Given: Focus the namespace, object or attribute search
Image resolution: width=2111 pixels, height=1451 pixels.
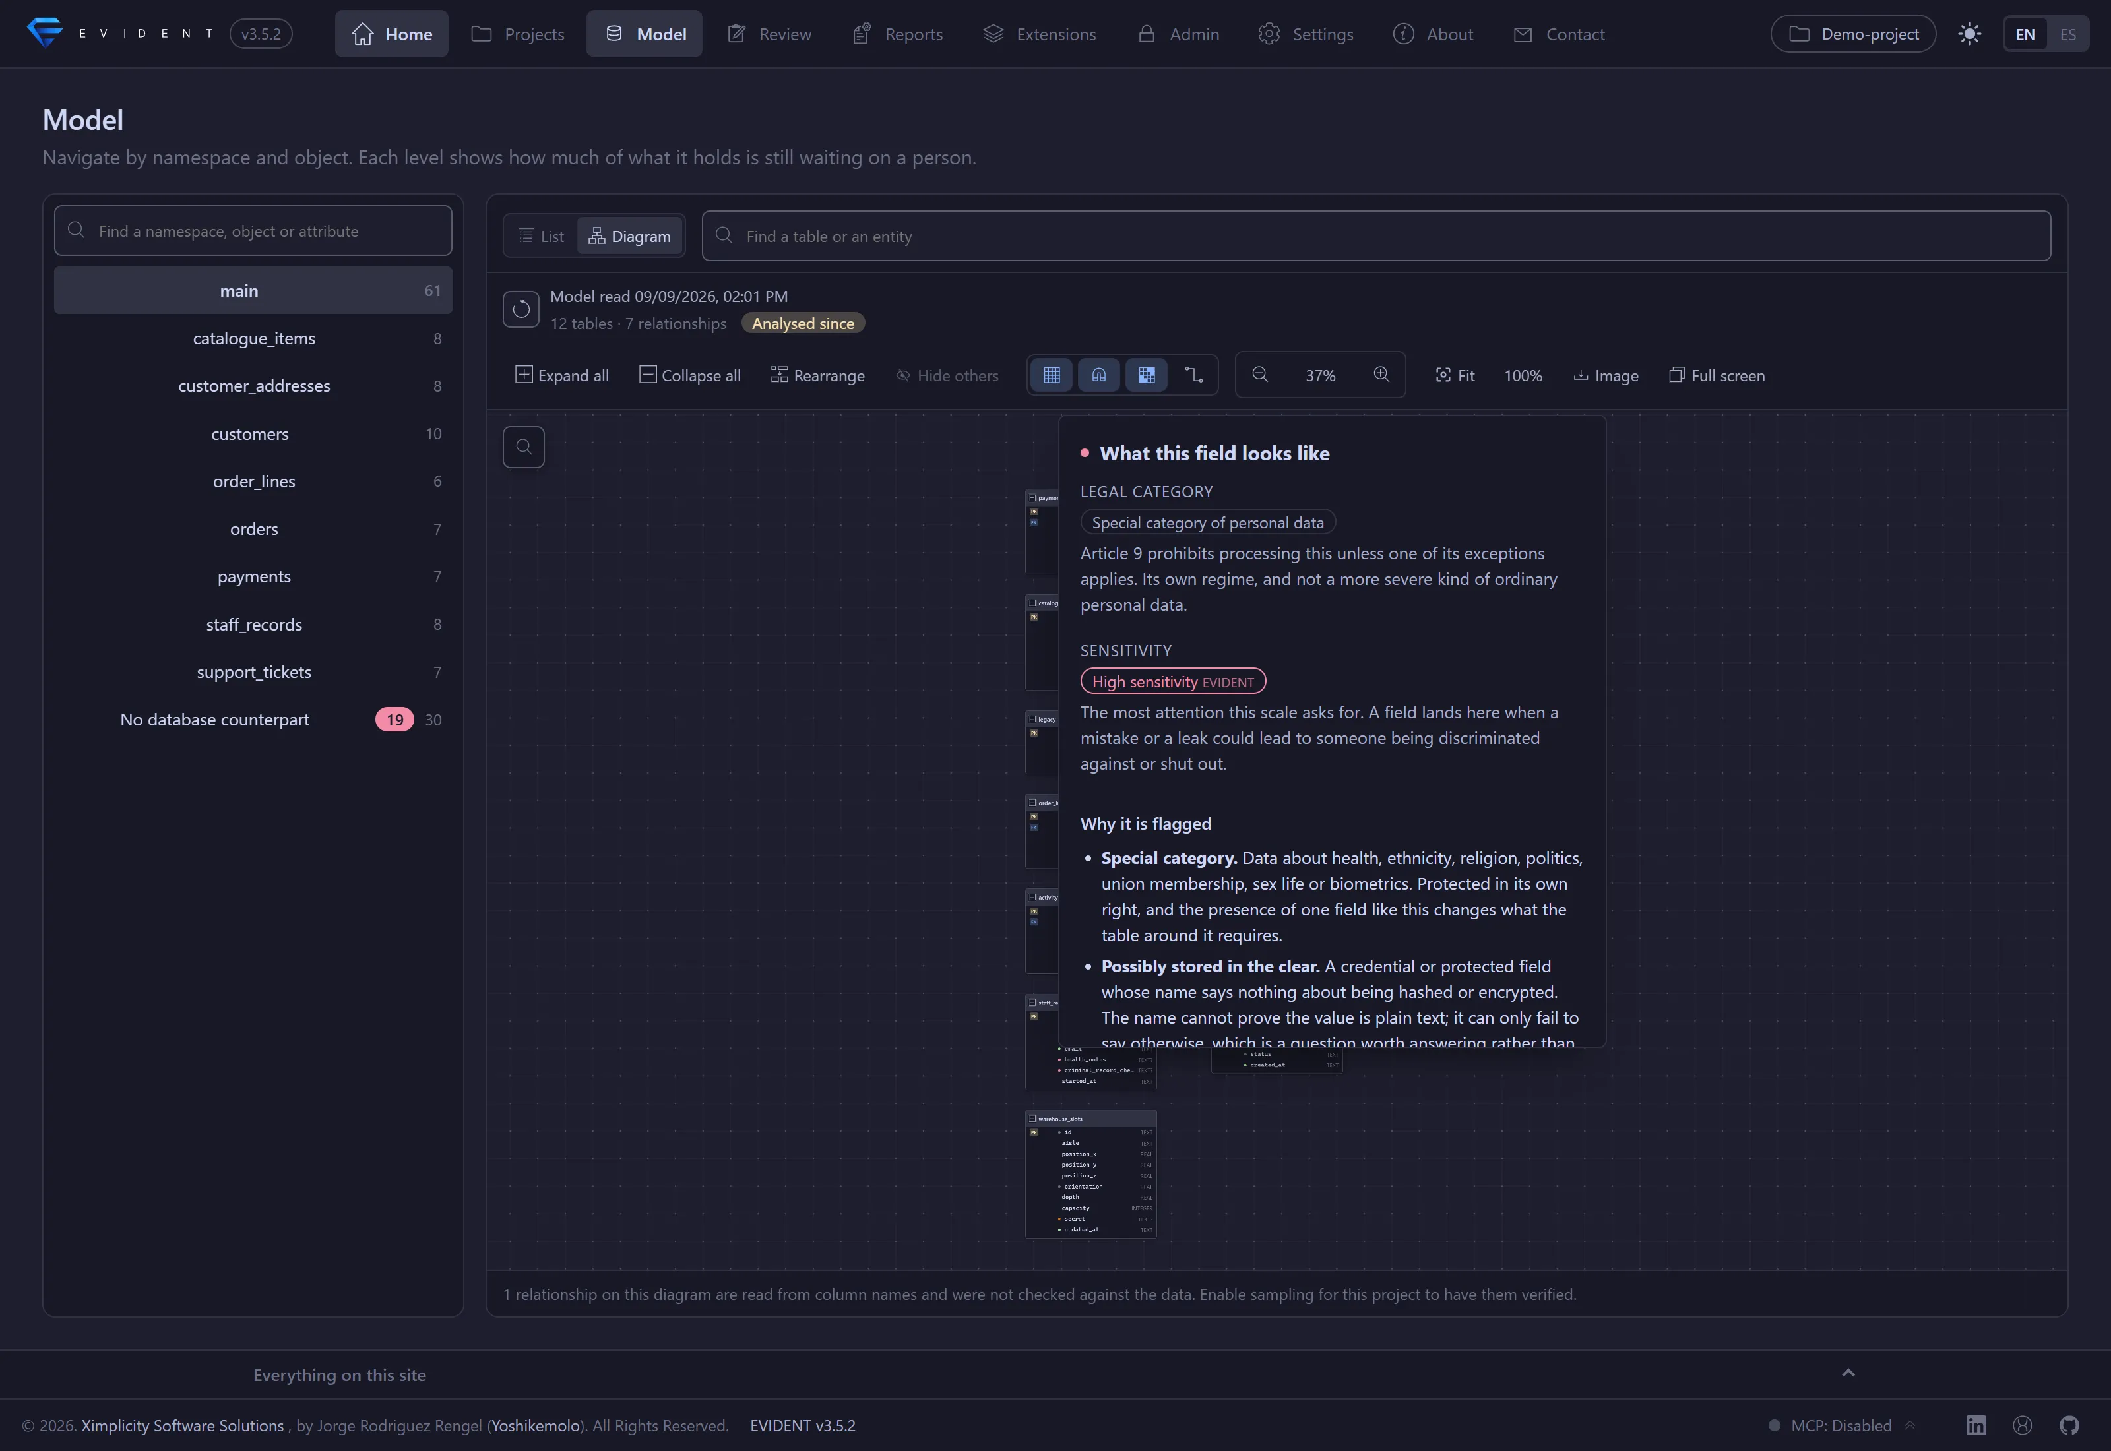Looking at the screenshot, I should tap(253, 231).
